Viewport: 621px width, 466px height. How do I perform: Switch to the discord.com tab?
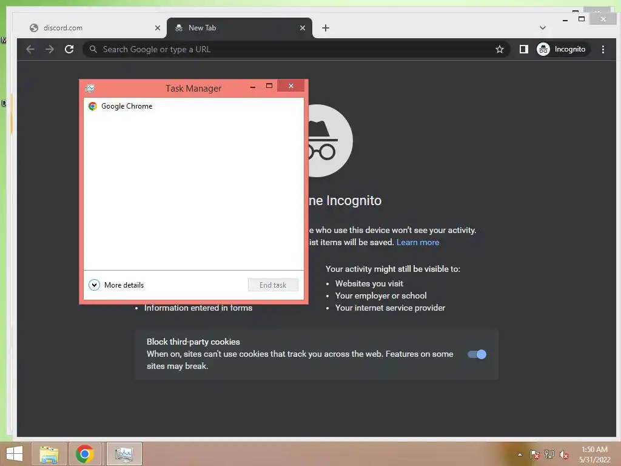point(95,28)
